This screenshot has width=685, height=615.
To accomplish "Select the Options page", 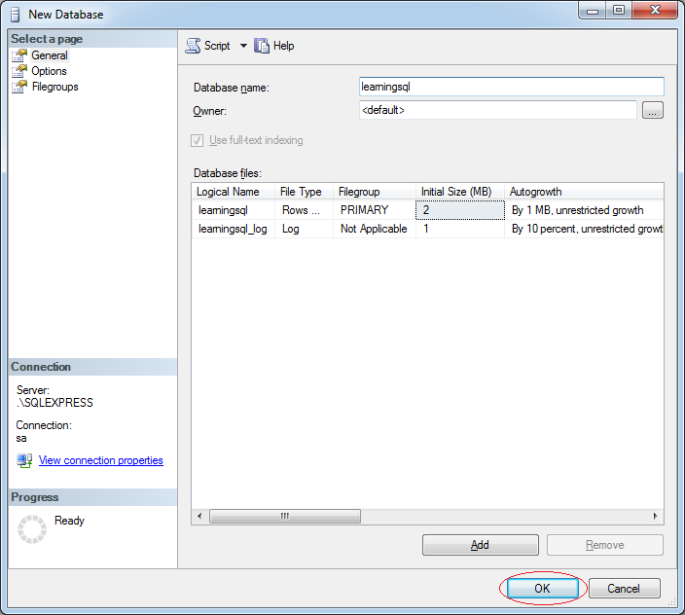I will coord(49,71).
